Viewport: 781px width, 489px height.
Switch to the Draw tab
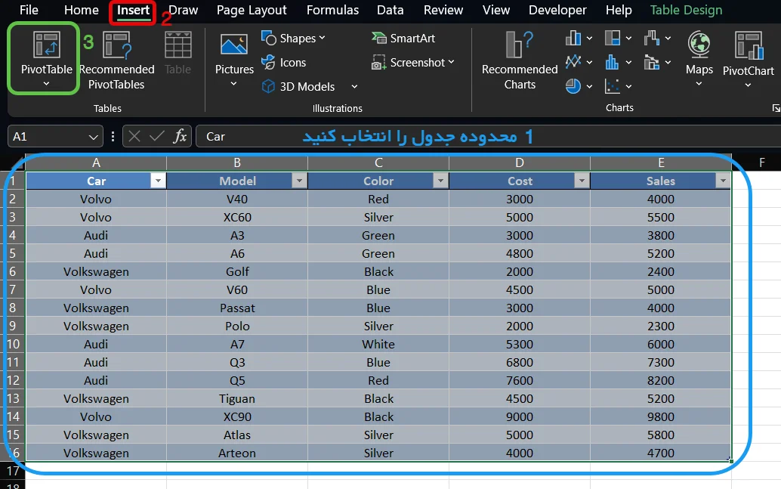tap(184, 10)
